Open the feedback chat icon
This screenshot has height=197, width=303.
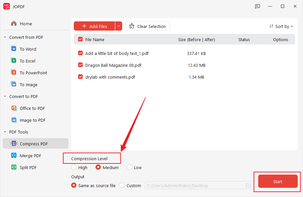coord(257,6)
